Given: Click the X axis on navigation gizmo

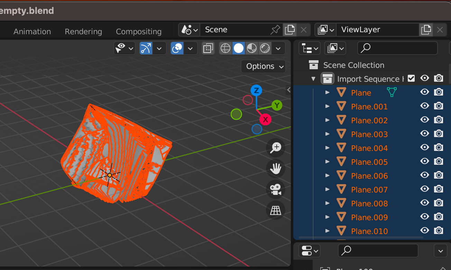Looking at the screenshot, I should [x=265, y=120].
